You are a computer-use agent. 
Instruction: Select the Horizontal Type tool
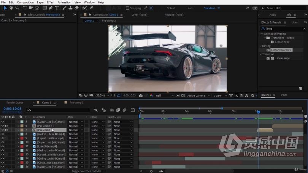[x=57, y=8]
